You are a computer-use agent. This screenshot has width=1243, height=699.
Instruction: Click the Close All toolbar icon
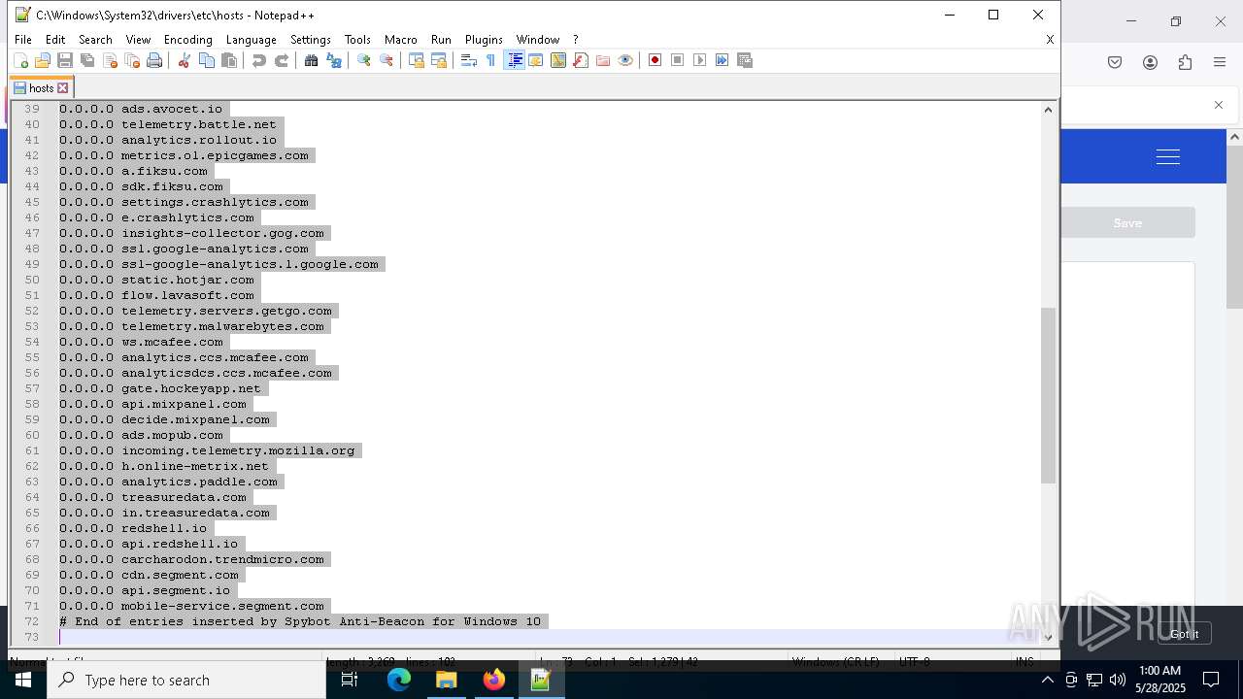point(132,60)
